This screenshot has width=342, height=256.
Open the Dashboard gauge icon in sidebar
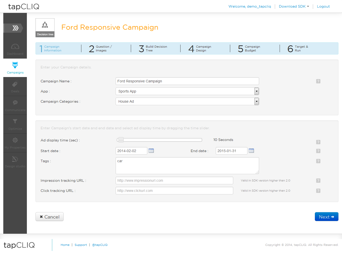[x=15, y=47]
